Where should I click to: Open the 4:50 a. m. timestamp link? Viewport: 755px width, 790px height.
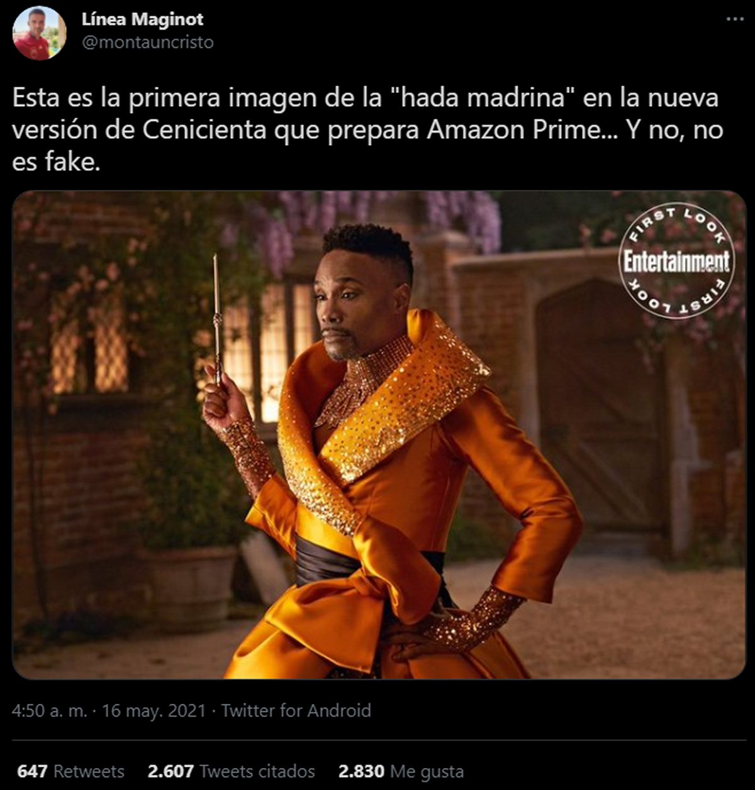pos(49,711)
